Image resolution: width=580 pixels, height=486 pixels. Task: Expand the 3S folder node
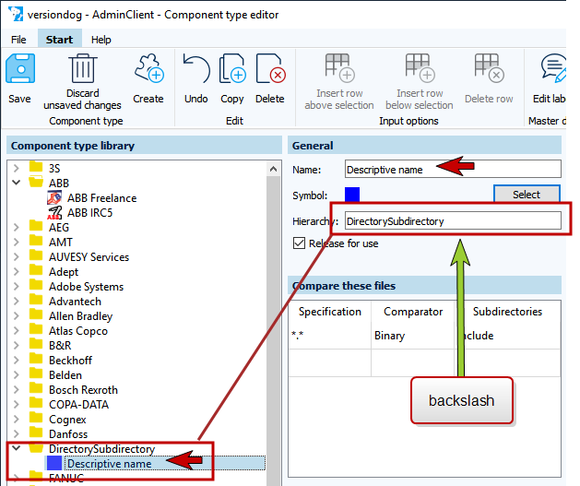tap(17, 169)
